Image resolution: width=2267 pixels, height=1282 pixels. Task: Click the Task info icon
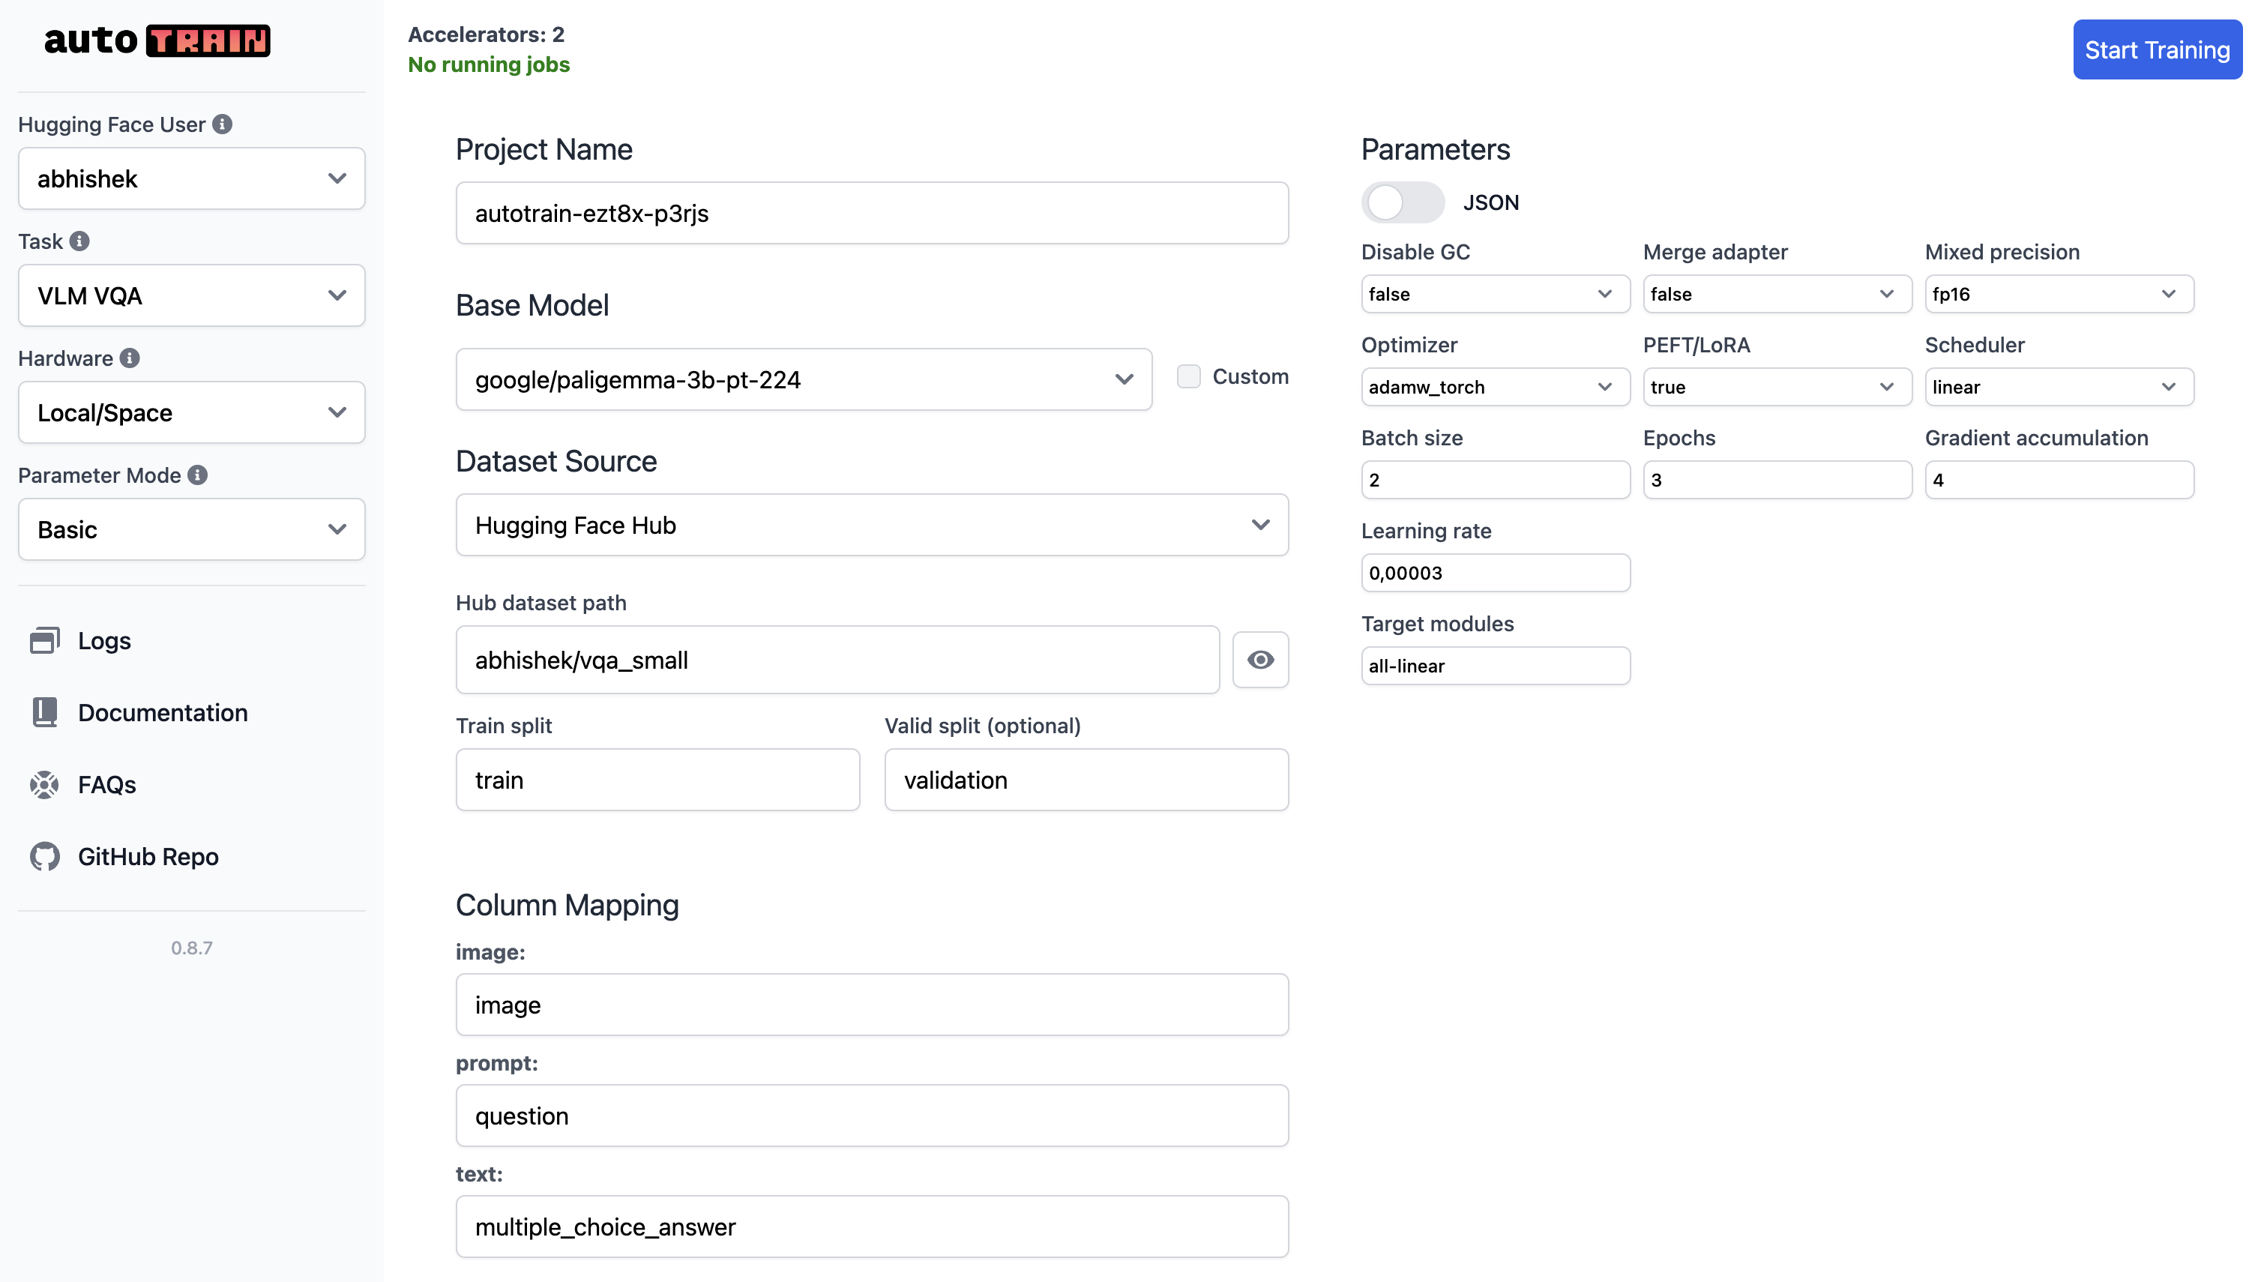click(x=79, y=241)
